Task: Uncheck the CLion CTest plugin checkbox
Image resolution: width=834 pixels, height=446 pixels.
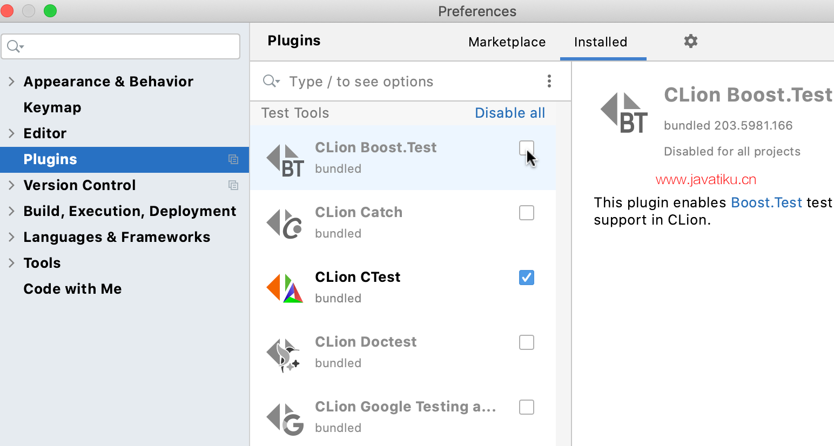Action: [526, 278]
